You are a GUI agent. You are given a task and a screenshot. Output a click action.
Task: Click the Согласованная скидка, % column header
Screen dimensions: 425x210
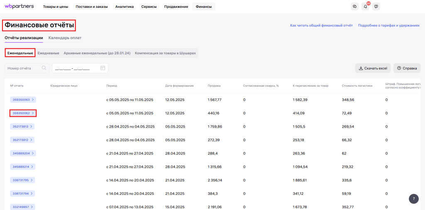pyautogui.click(x=261, y=86)
